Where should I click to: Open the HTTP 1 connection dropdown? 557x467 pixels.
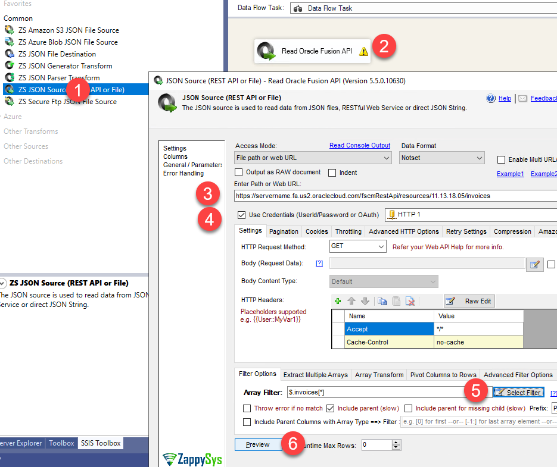click(x=471, y=214)
